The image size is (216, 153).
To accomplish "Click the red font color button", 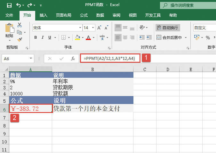I will (88, 37).
